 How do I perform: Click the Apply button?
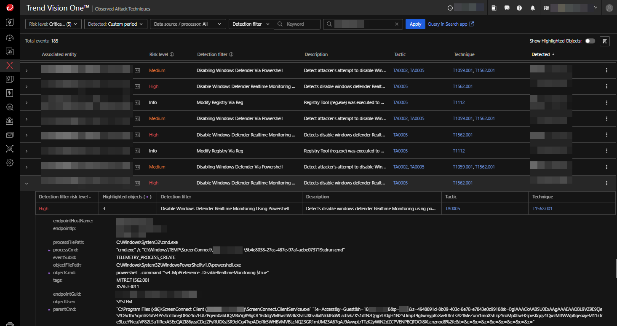(x=415, y=24)
